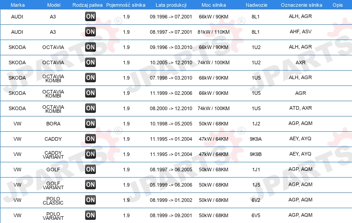Select date range 09.1996 -> 07.2001
352x223 pixels.
[x=171, y=17]
